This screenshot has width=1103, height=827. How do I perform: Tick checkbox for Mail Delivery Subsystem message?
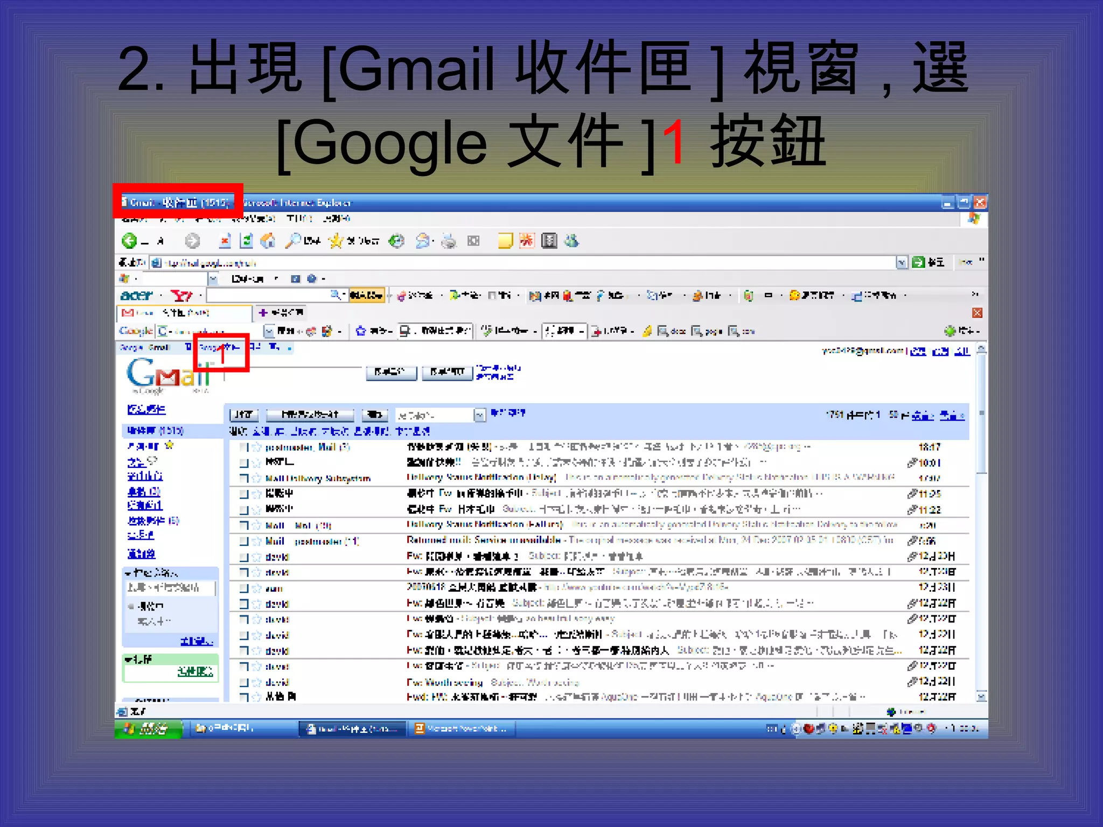tap(243, 478)
